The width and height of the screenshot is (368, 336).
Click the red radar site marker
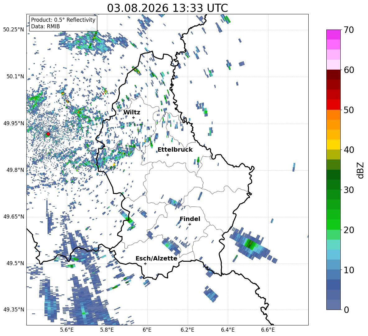point(48,134)
